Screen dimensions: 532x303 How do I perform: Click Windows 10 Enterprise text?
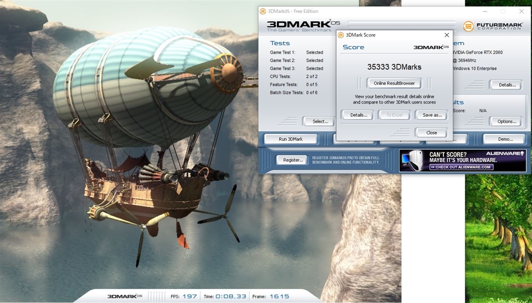(x=475, y=68)
